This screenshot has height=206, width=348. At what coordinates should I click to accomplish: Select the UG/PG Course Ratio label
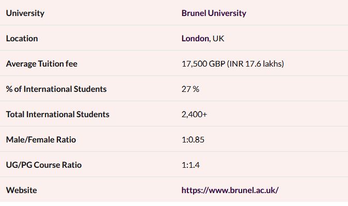click(44, 165)
